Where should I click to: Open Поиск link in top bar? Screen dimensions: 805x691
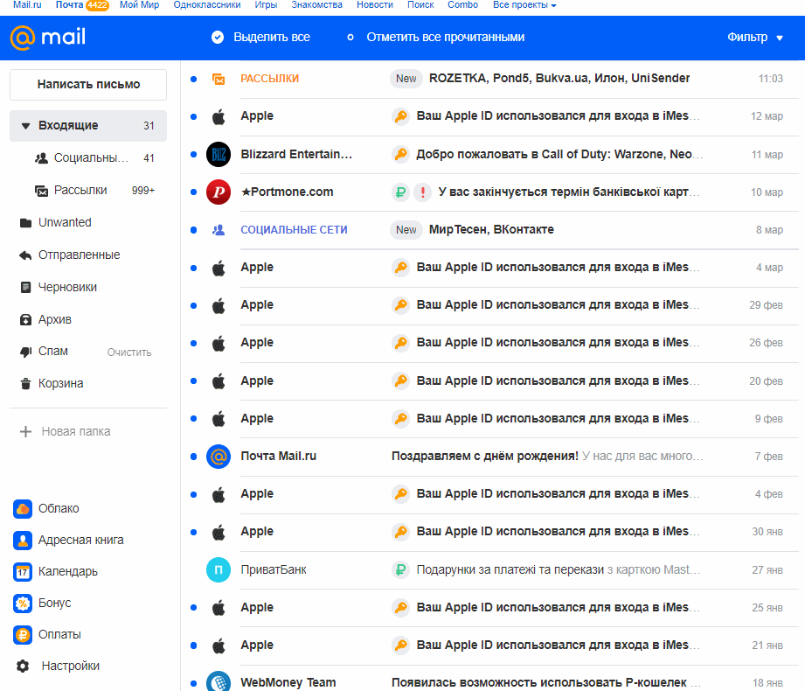(420, 5)
